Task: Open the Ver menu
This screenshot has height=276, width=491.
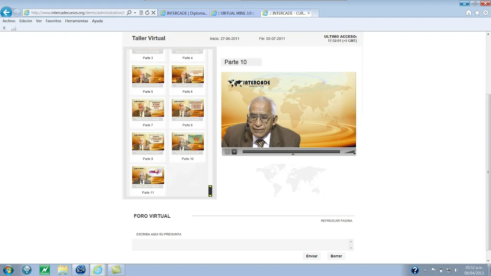Action: coord(39,21)
